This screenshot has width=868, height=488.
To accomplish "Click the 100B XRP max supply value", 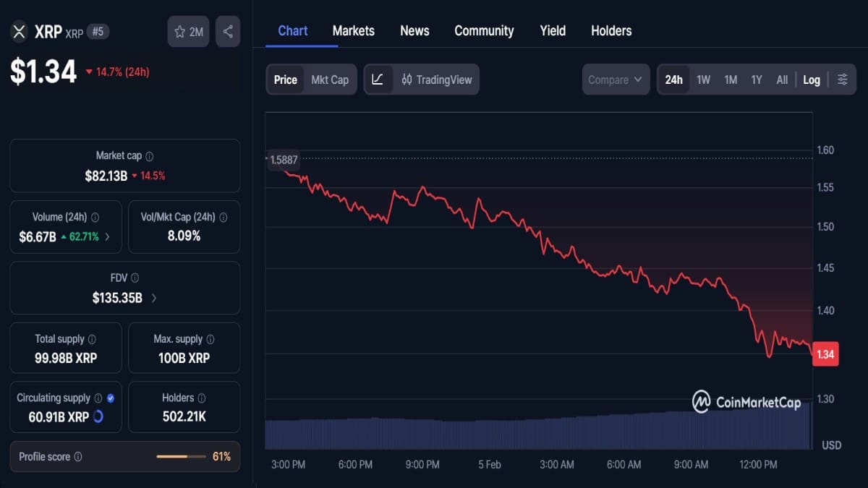I will pos(184,358).
